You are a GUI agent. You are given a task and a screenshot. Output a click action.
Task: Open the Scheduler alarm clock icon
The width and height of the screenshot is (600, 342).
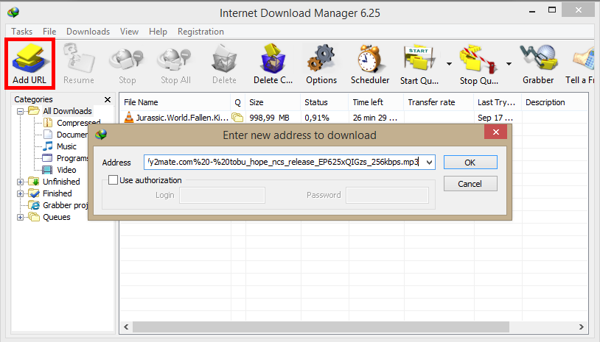tap(369, 58)
